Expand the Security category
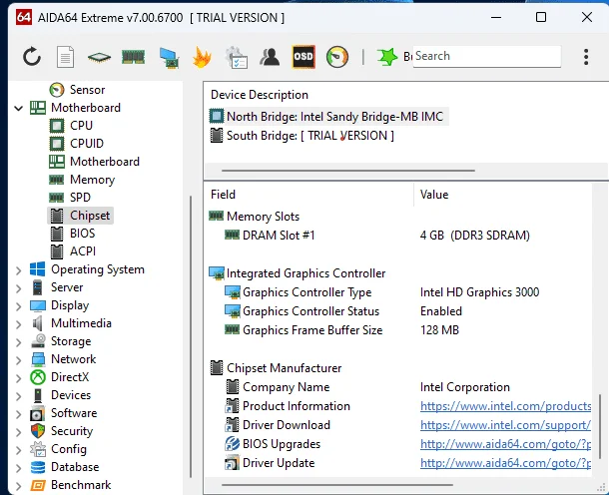Image resolution: width=609 pixels, height=495 pixels. tap(18, 432)
